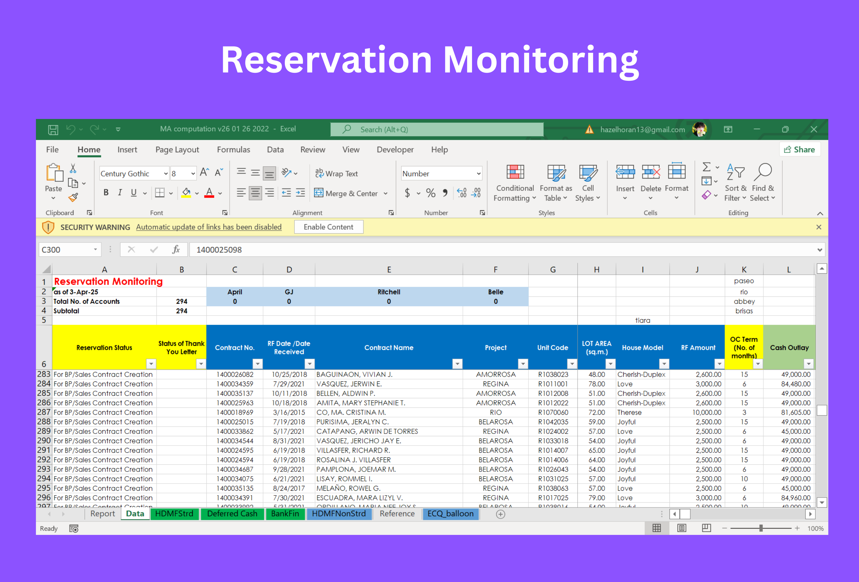Click the Increase Indent icon
The image size is (859, 582).
coord(301,193)
